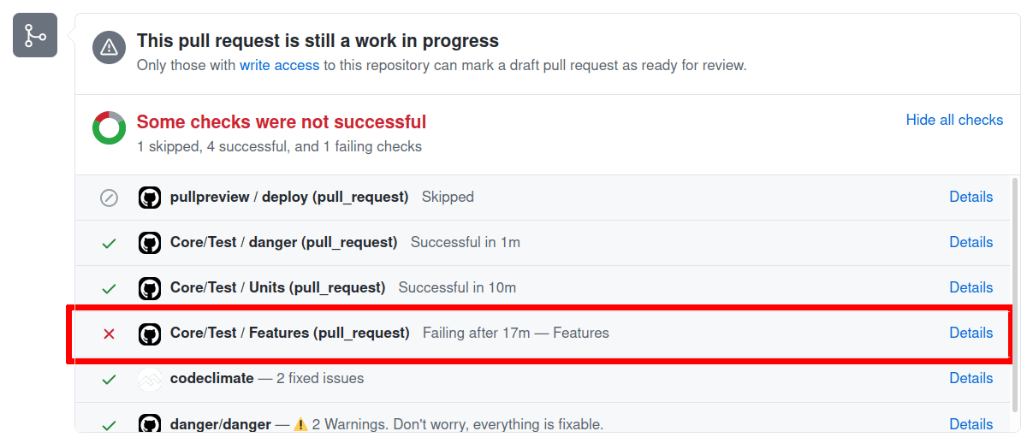View Details of failing Features check

[x=971, y=333]
